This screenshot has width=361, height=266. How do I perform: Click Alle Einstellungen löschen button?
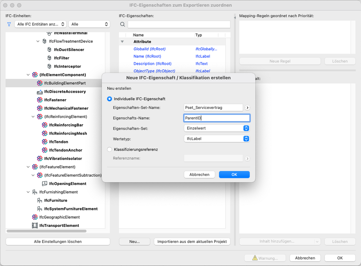pyautogui.click(x=58, y=242)
